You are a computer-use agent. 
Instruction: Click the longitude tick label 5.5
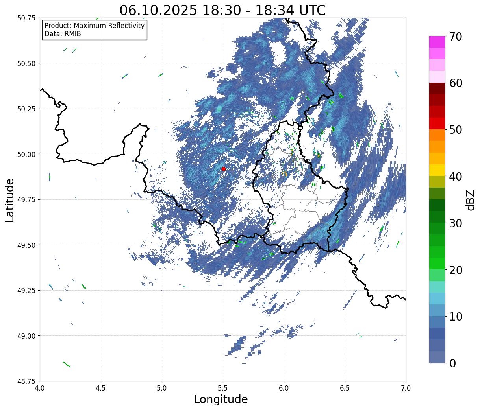click(223, 388)
